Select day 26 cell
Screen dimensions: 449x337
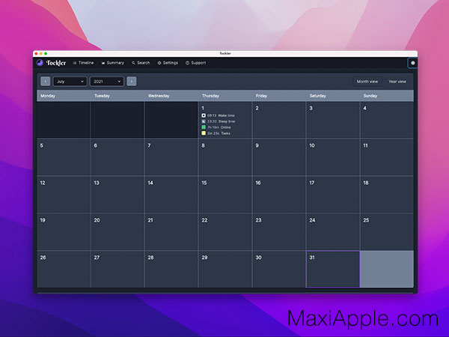click(64, 269)
